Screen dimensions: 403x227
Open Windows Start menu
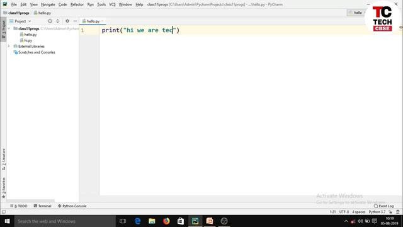pyautogui.click(x=7, y=221)
